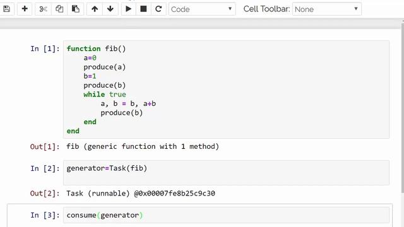Screen dimensions: 404x227
Task: Click the 'Cell Toolbar:' label
Action: click(x=266, y=9)
